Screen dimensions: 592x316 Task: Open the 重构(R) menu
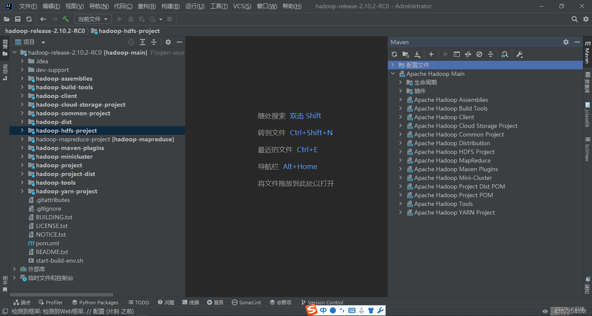146,6
